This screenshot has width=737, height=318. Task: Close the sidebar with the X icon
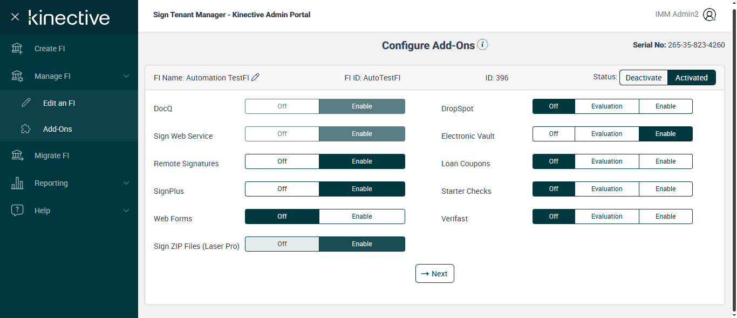coord(15,17)
